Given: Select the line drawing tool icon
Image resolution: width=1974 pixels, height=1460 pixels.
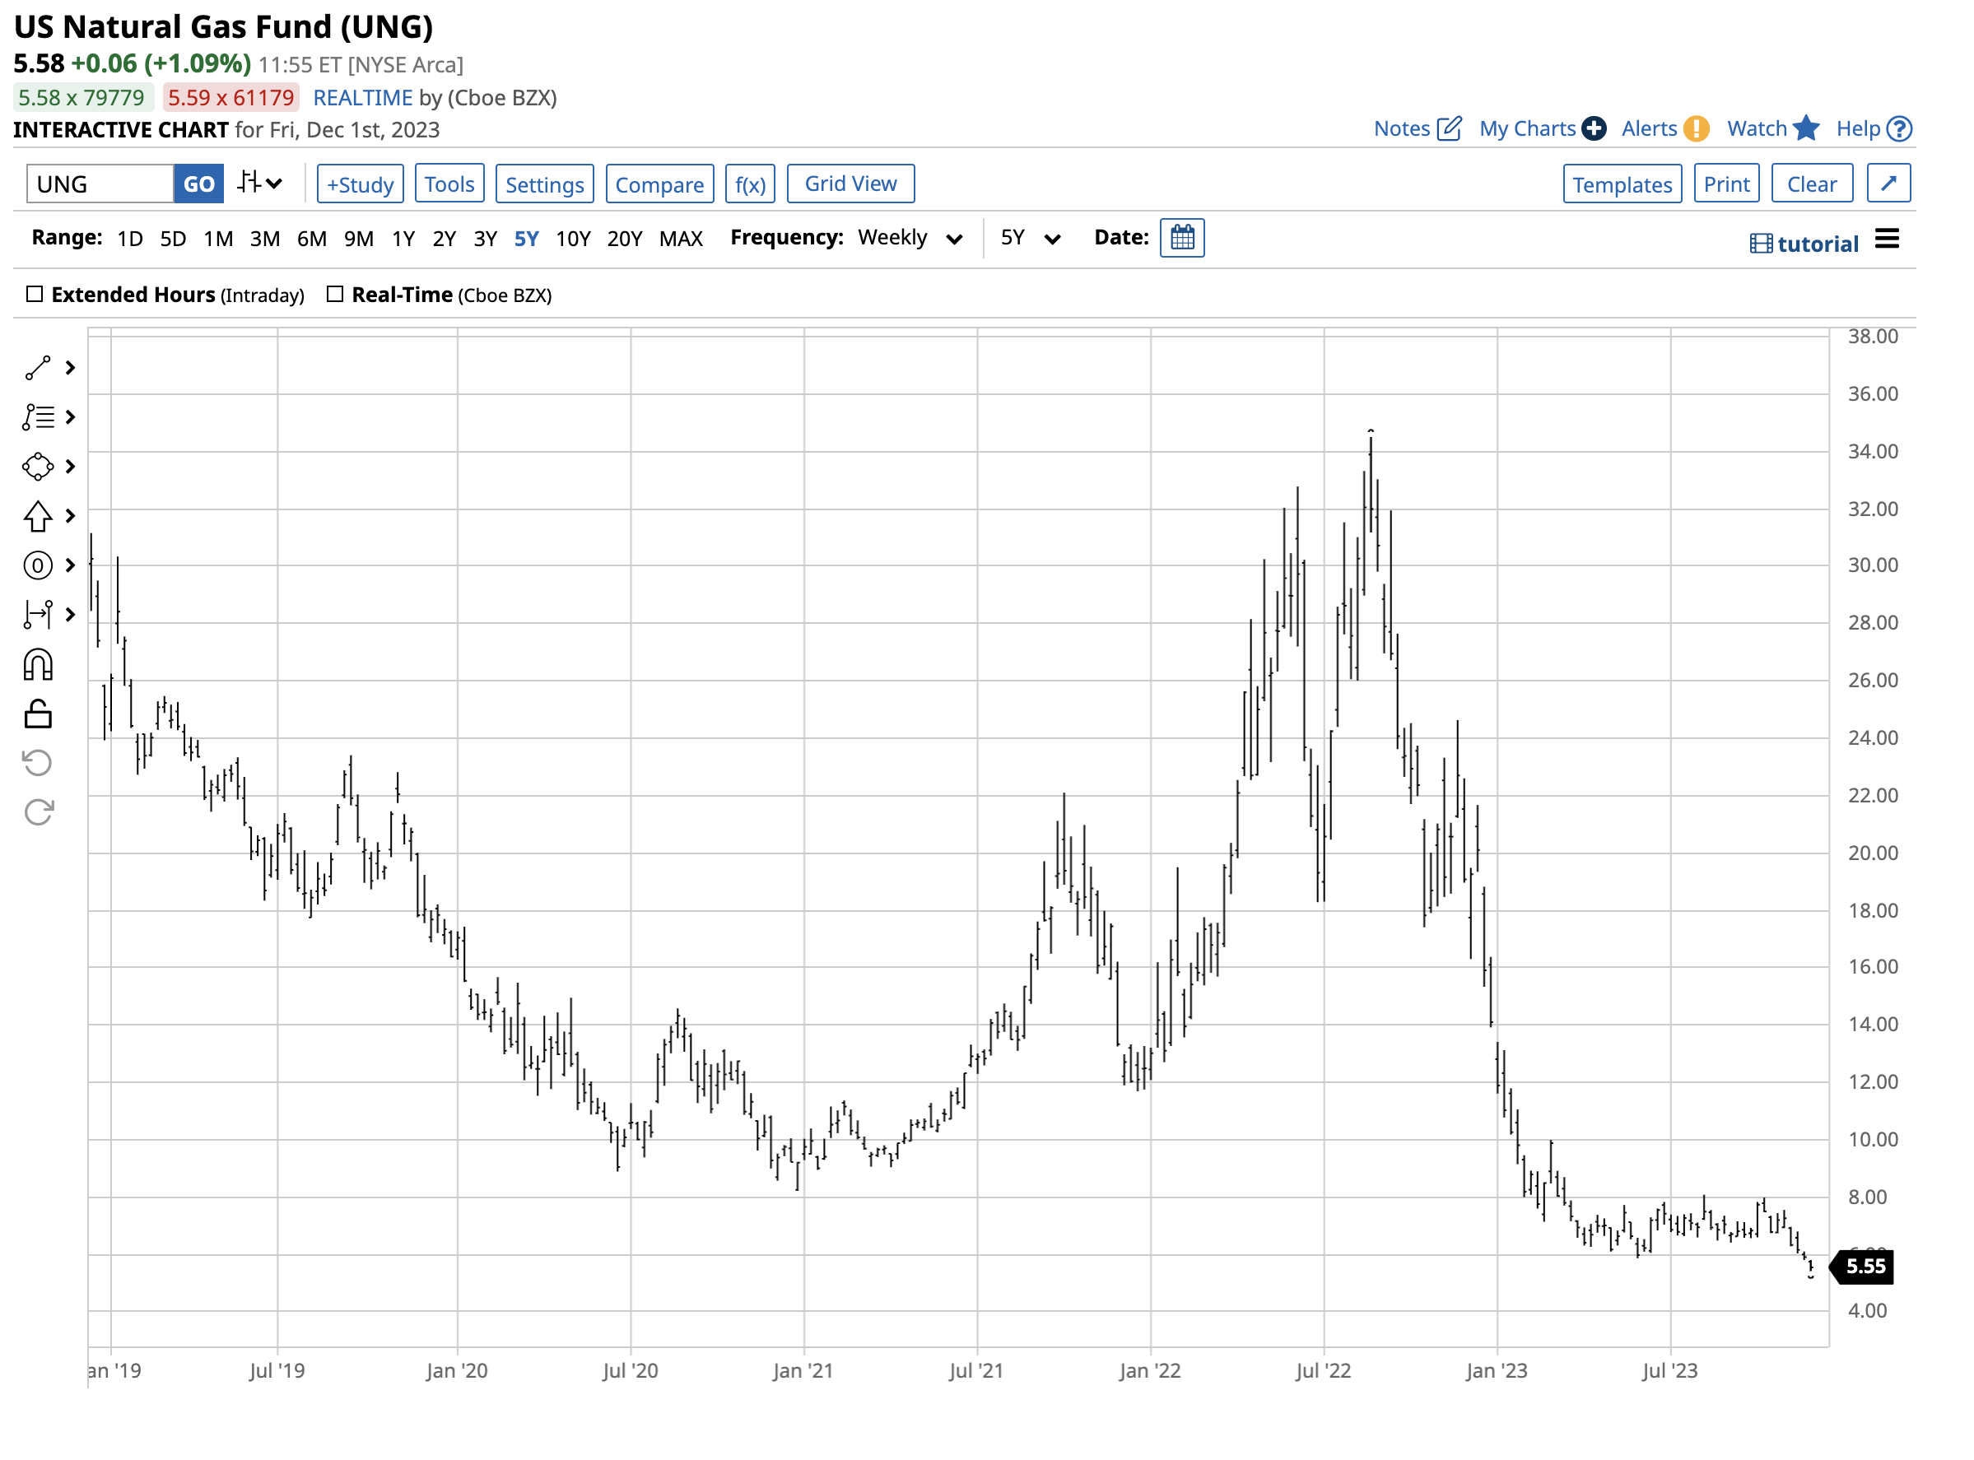Looking at the screenshot, I should [x=38, y=369].
